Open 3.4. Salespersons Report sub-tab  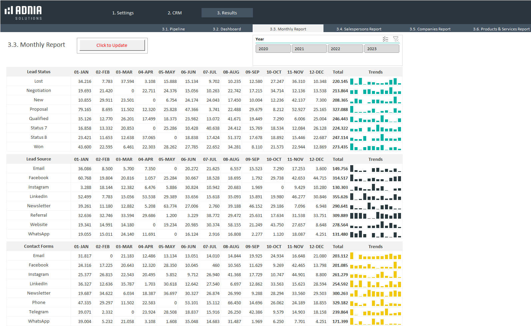(359, 29)
